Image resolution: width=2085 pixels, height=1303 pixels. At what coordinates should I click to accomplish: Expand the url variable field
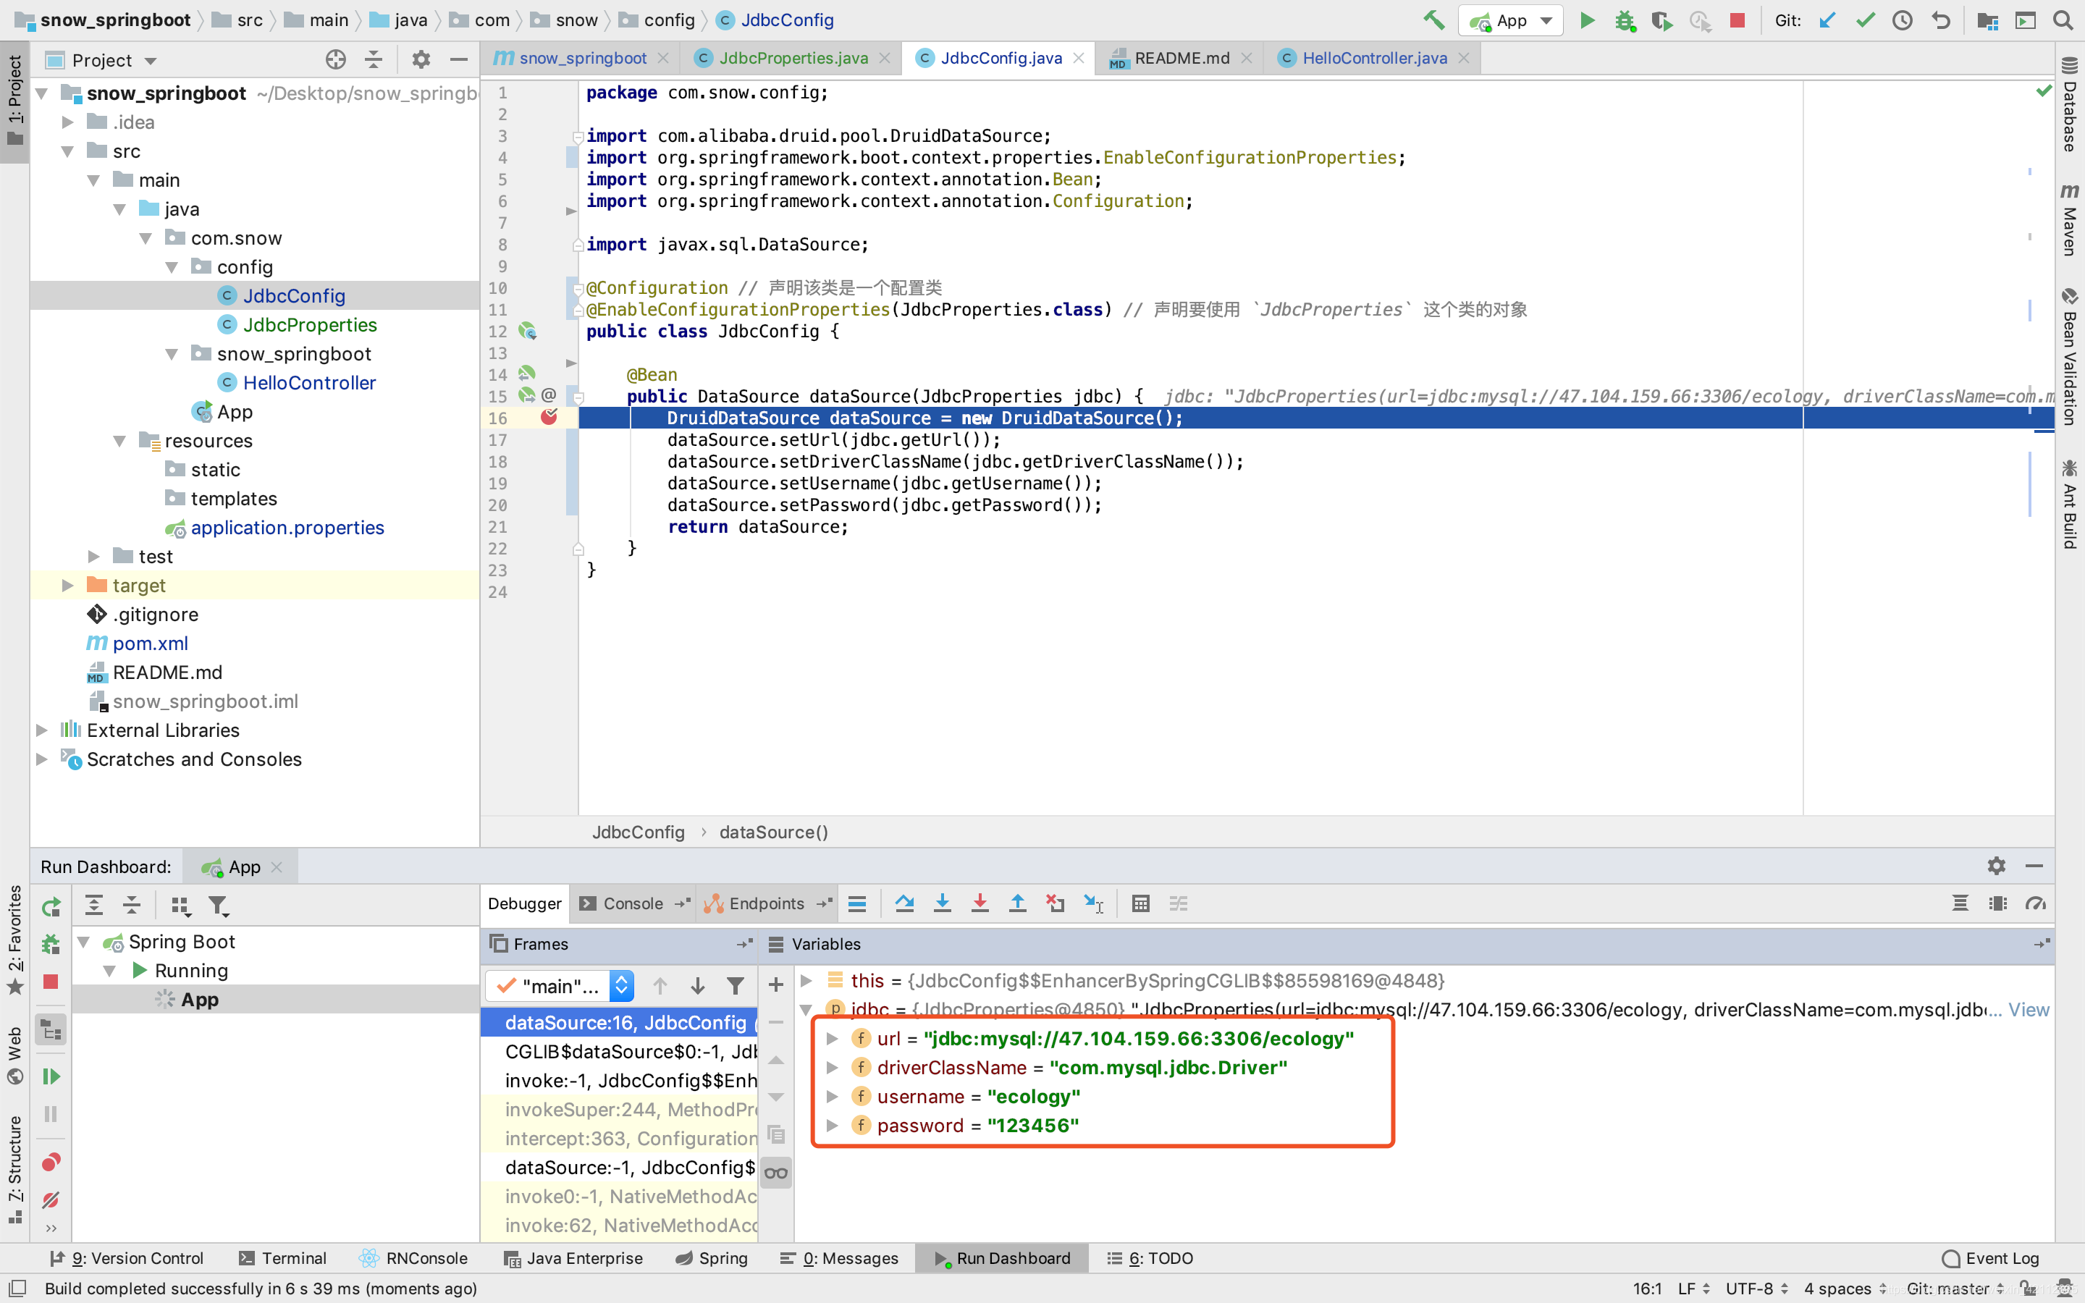click(831, 1039)
